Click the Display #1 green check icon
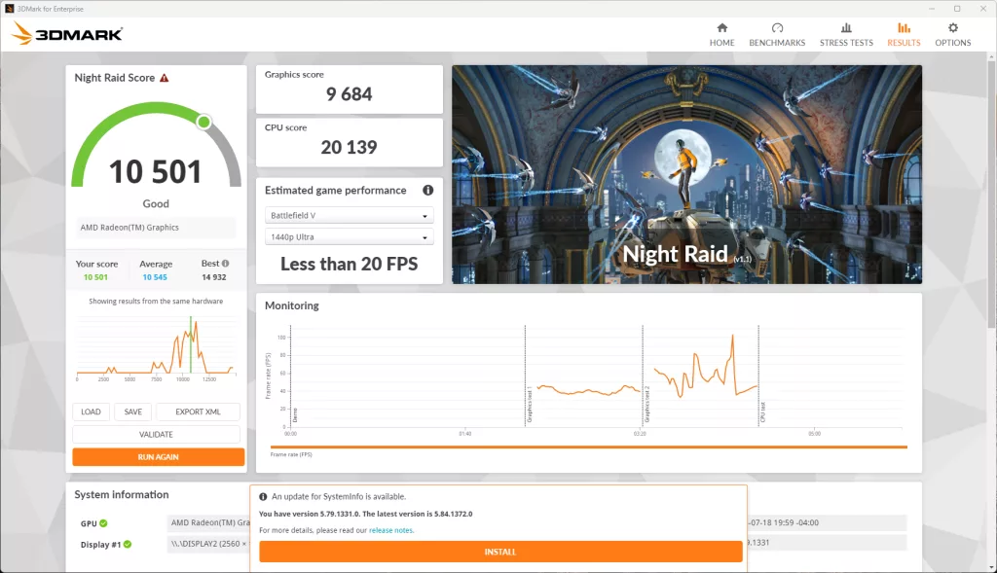The height and width of the screenshot is (573, 997). (x=128, y=545)
